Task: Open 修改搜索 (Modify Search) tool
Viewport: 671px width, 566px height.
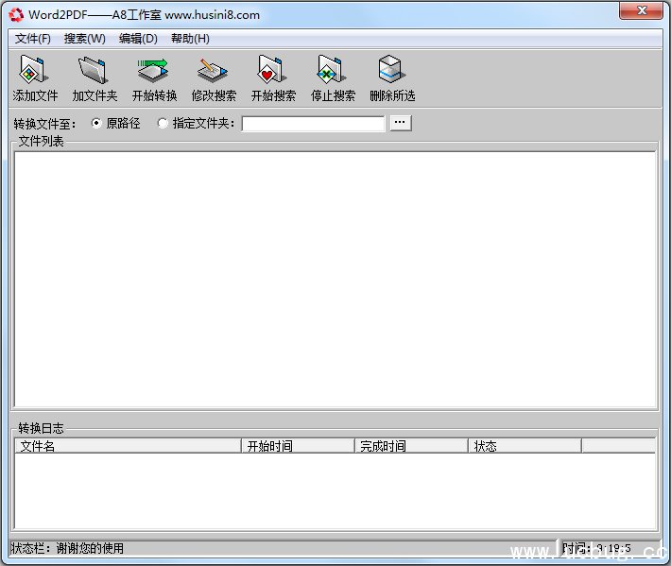Action: (214, 71)
